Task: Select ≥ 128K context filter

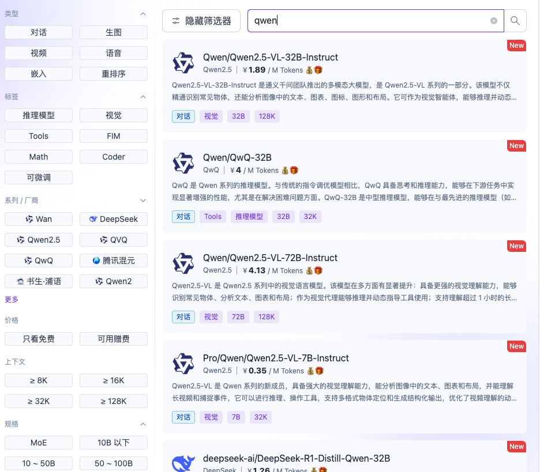Action: click(114, 401)
